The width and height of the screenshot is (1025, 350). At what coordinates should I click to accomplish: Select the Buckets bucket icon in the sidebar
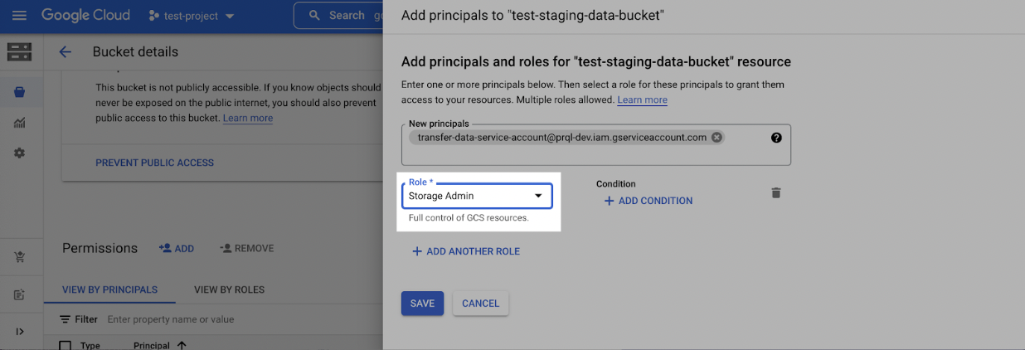(19, 92)
